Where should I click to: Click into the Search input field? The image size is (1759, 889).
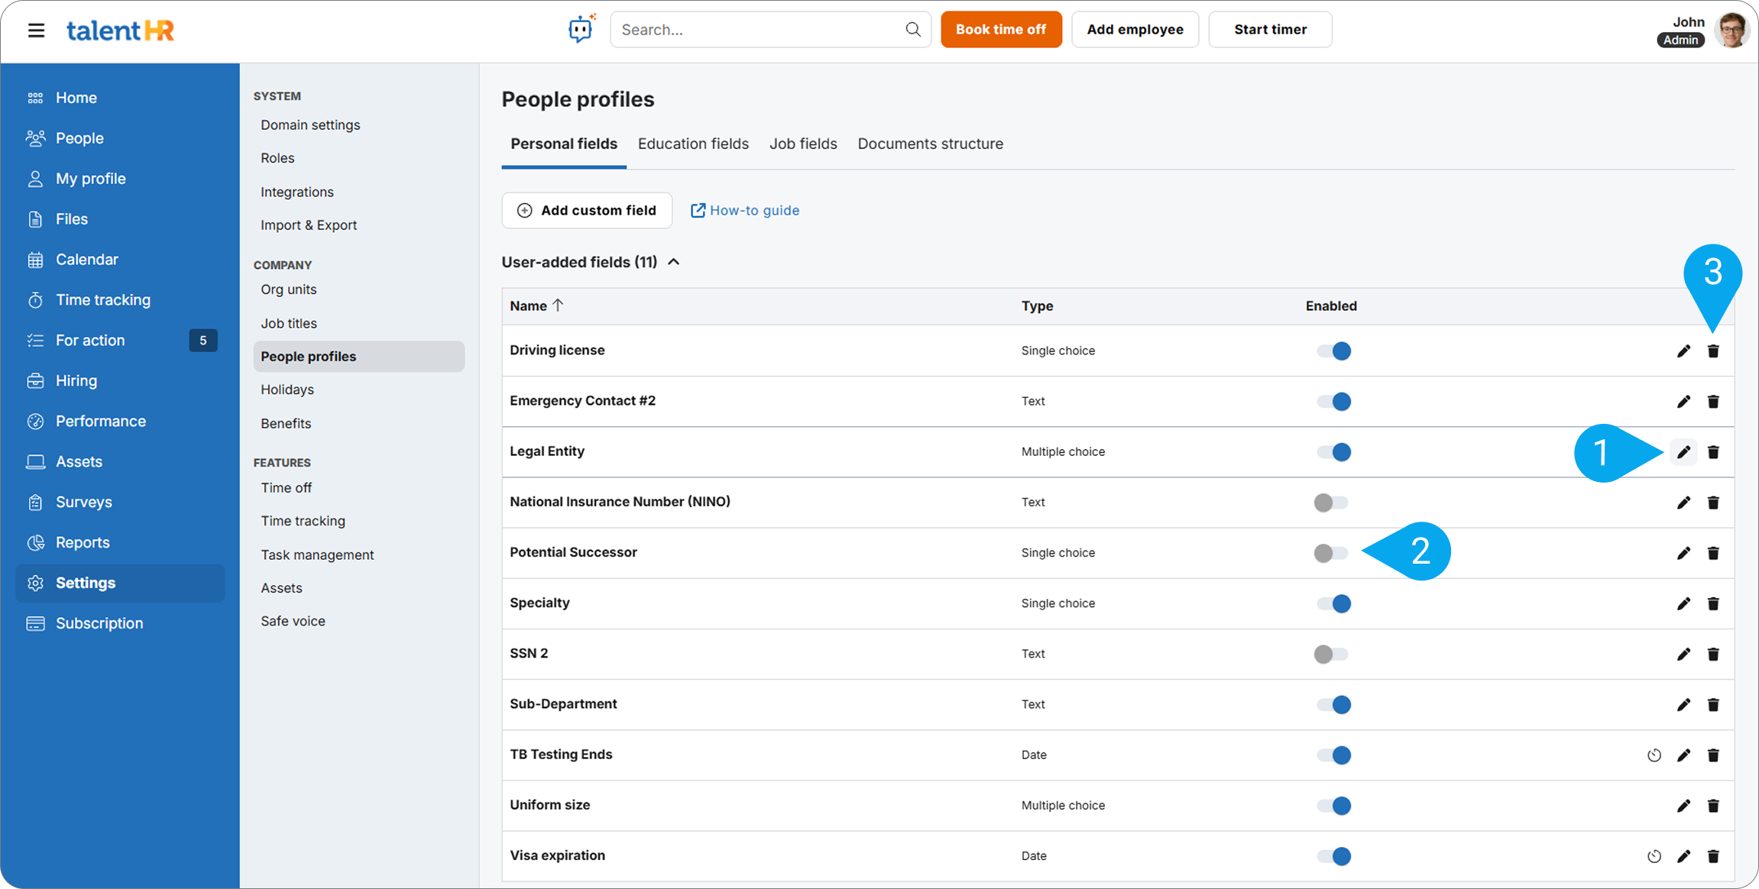pos(756,30)
